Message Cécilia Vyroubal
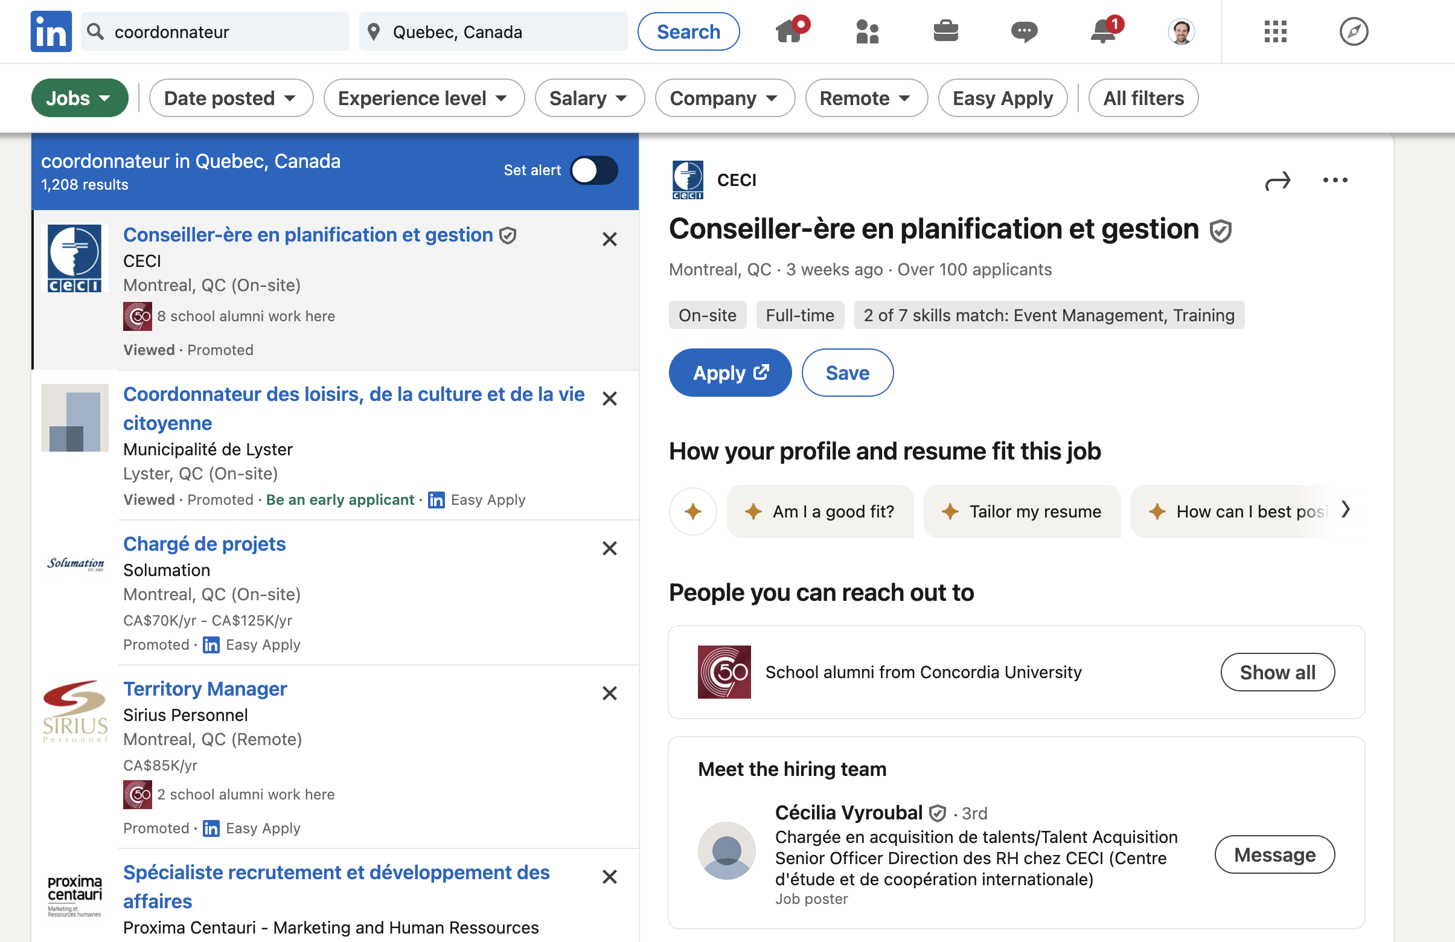This screenshot has height=942, width=1455. (x=1274, y=854)
